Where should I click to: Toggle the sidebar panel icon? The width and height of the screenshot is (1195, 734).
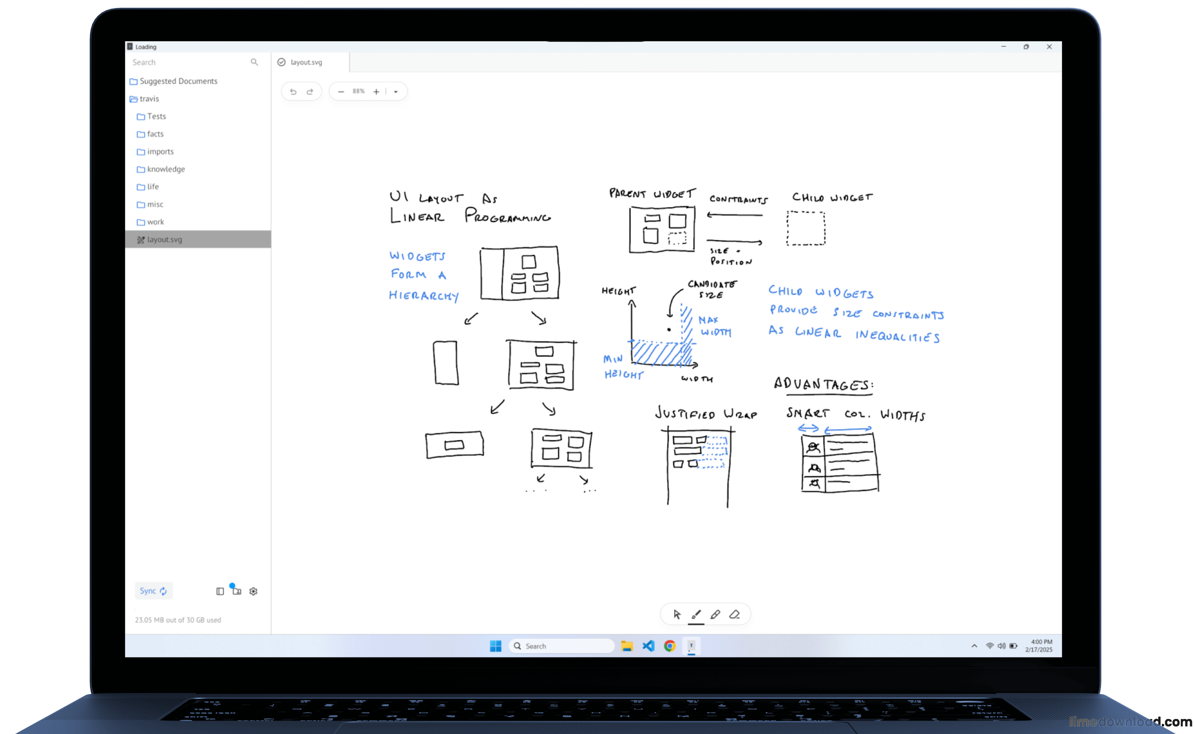(x=220, y=591)
